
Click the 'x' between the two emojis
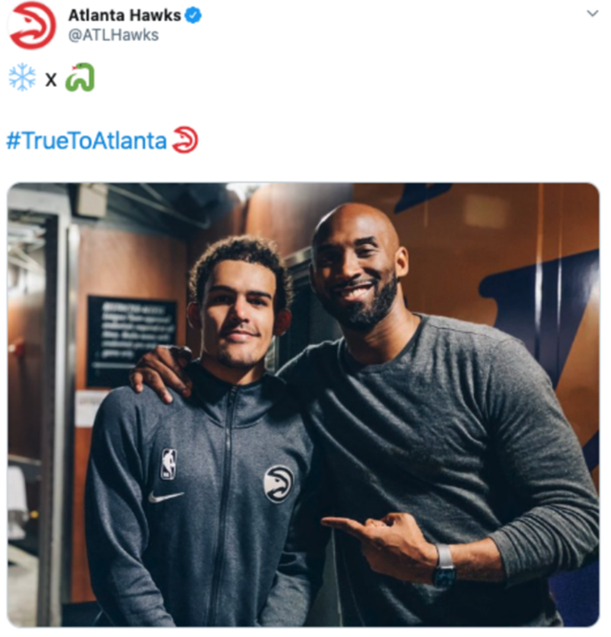[x=51, y=79]
